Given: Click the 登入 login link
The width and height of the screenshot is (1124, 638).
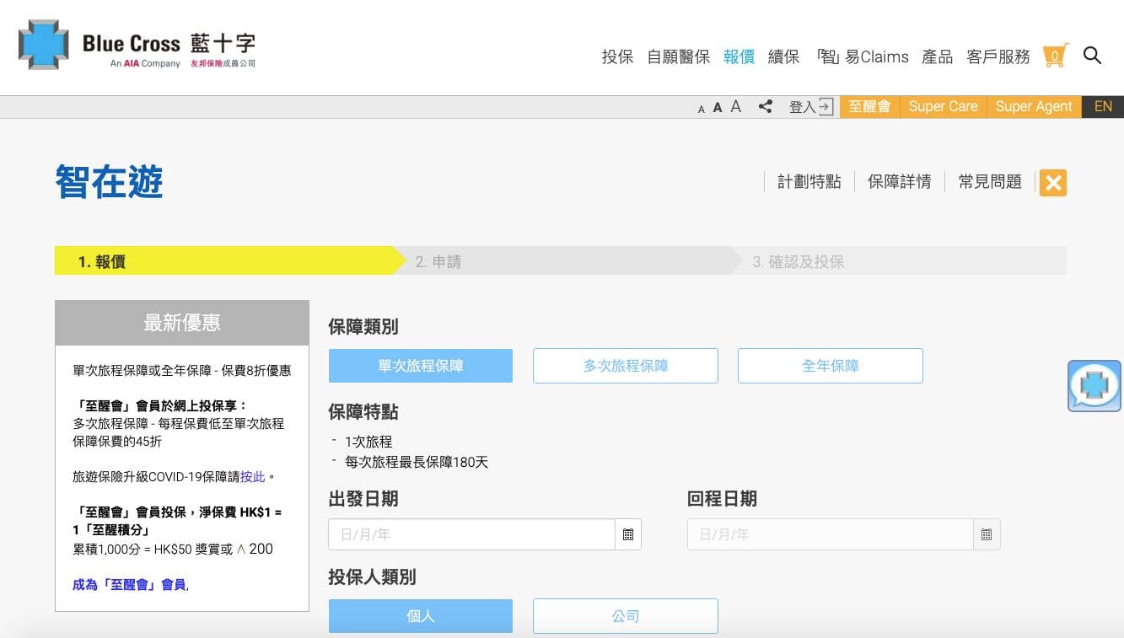Looking at the screenshot, I should click(x=811, y=107).
